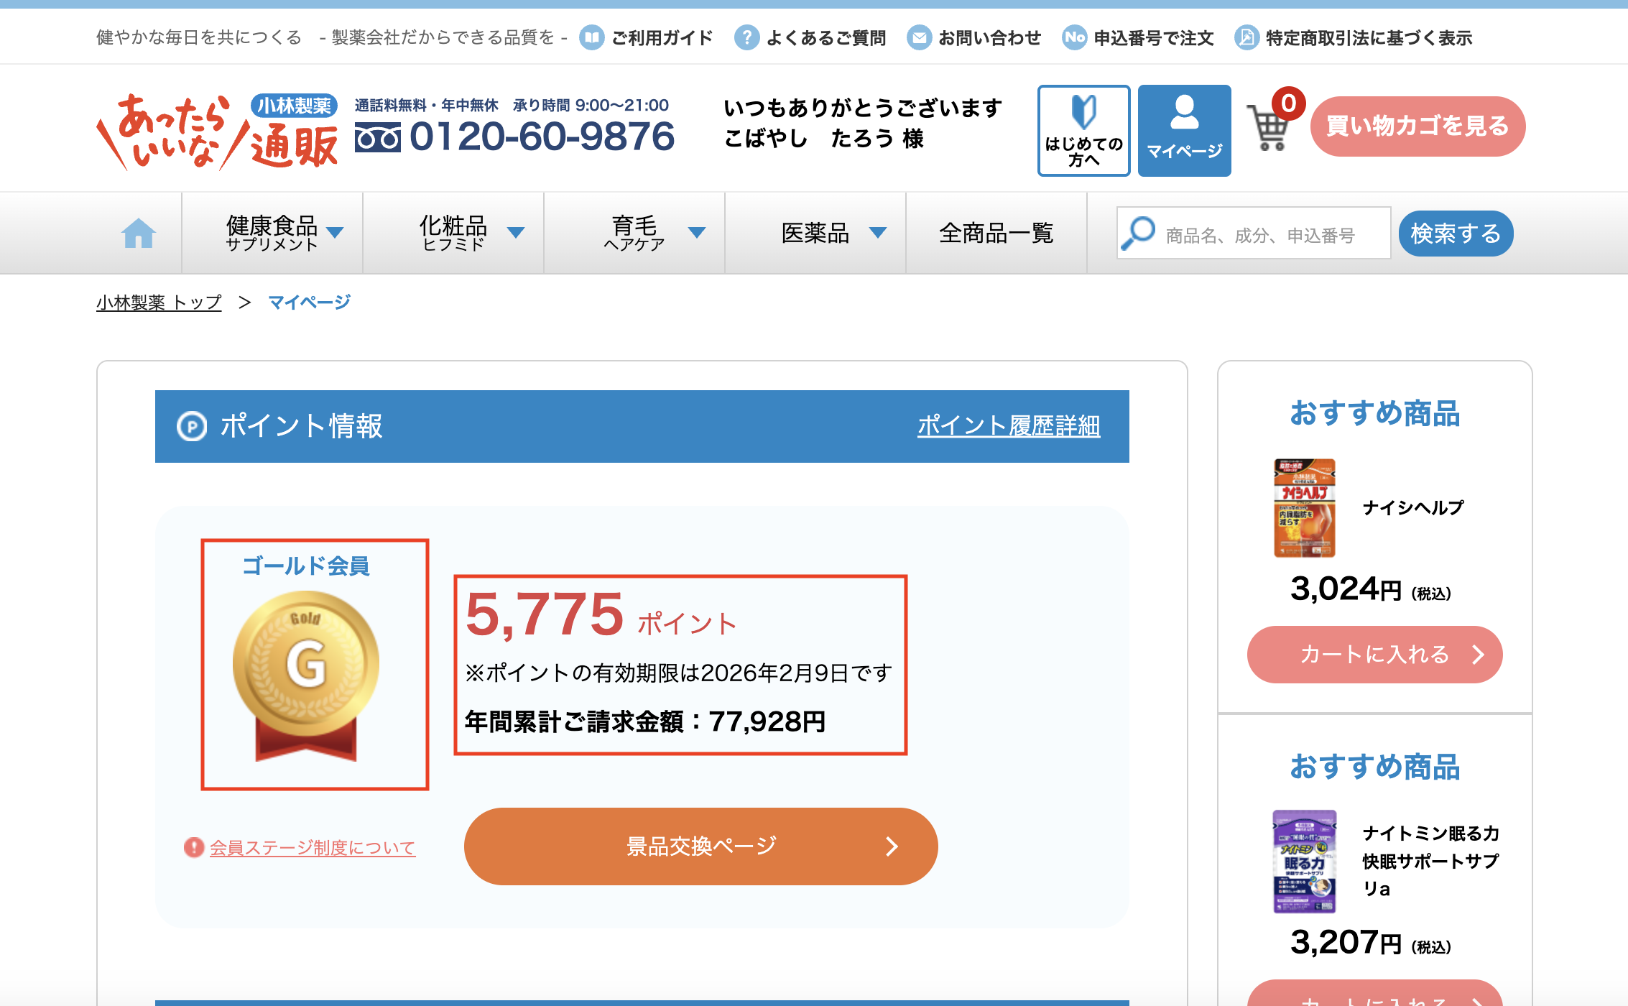This screenshot has height=1006, width=1628.
Task: Expand the 化粧品 ヒフミド dropdown menu
Action: [x=453, y=233]
